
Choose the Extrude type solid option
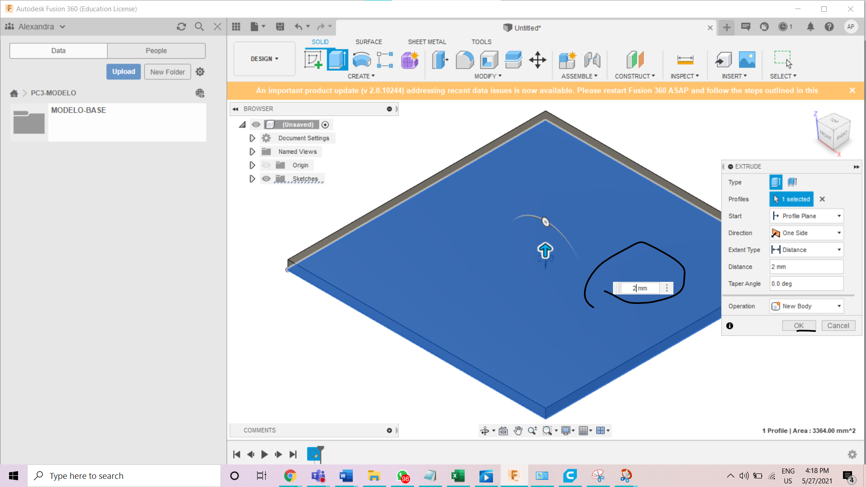pyautogui.click(x=776, y=182)
